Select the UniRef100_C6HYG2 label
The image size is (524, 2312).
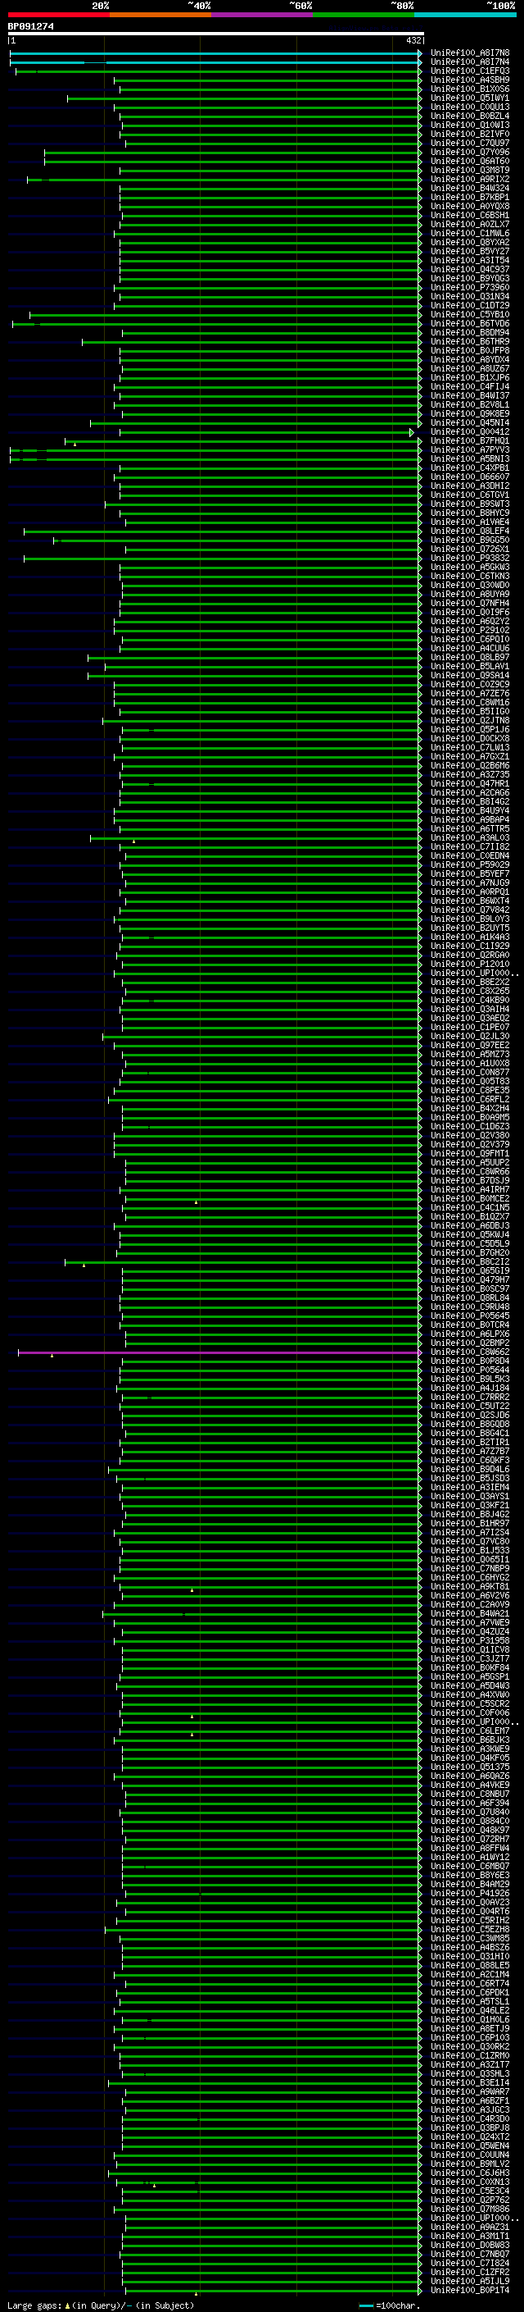[470, 1578]
